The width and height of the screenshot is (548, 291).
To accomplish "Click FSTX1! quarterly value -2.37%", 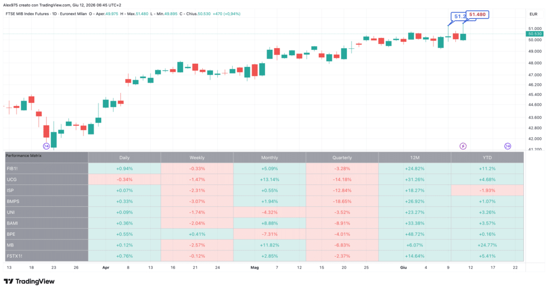I will (342, 256).
